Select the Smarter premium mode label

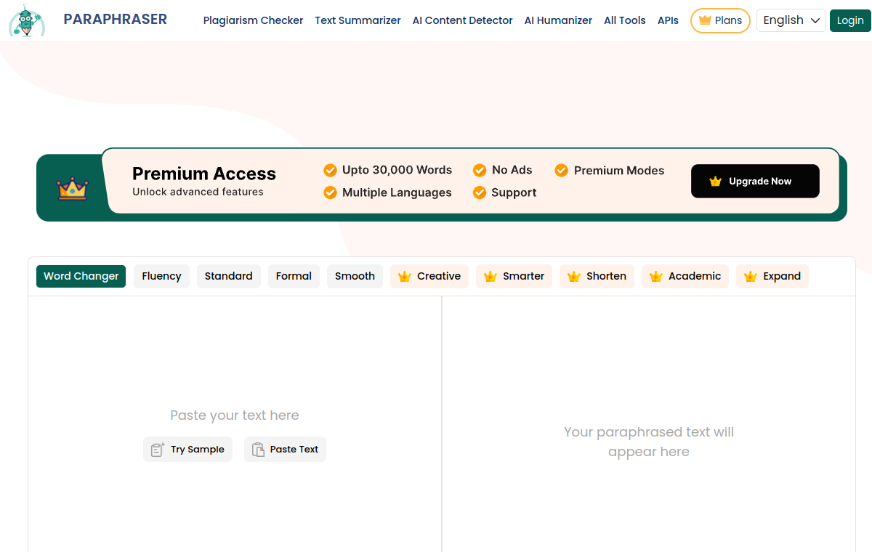click(x=524, y=276)
